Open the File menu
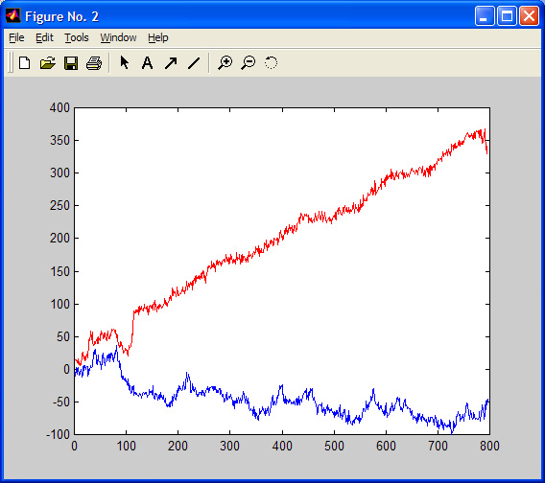This screenshot has height=483, width=545. (x=16, y=37)
